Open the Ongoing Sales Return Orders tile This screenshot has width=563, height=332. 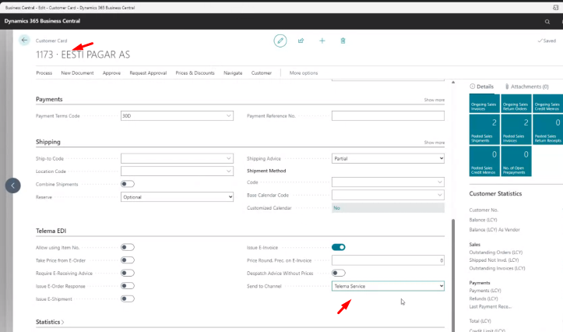coord(516,104)
